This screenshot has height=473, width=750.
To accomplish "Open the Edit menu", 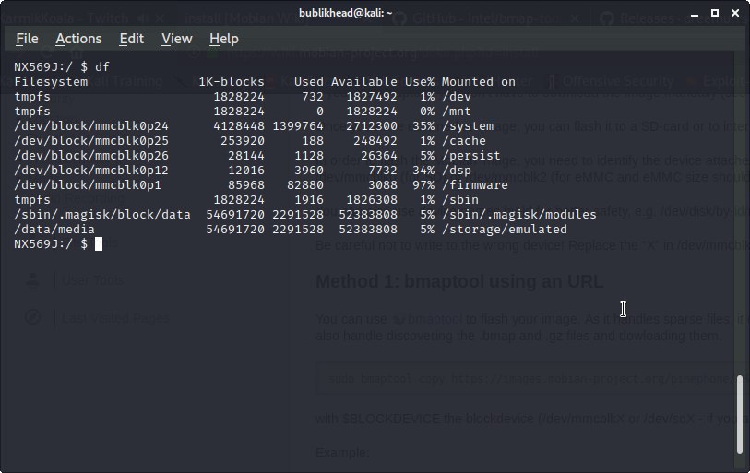I will 132,39.
